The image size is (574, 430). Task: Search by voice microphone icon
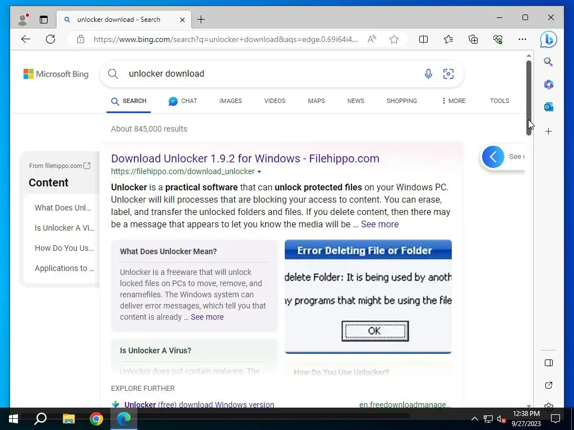tap(428, 74)
